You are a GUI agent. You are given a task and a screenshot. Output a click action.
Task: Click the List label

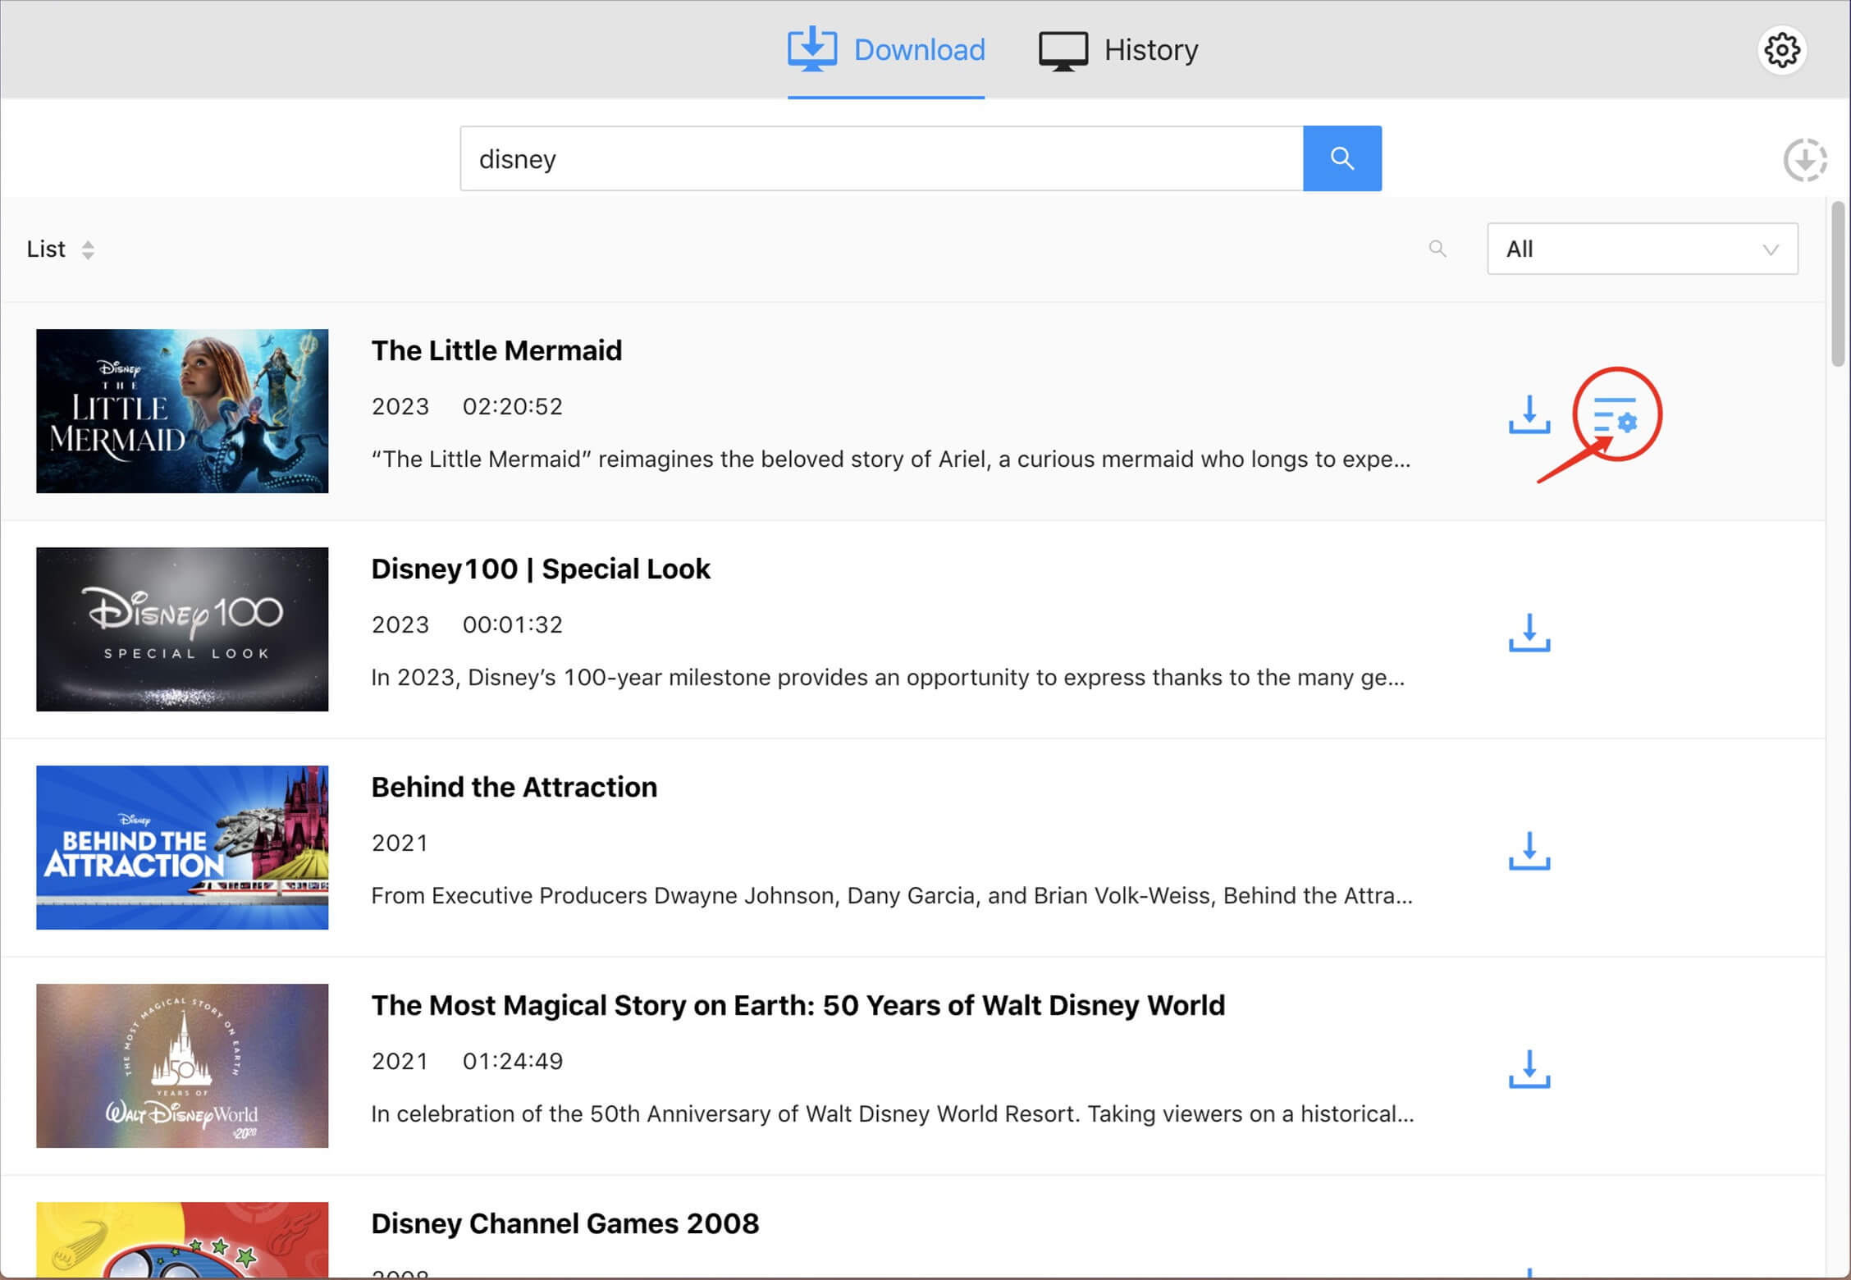click(x=46, y=249)
